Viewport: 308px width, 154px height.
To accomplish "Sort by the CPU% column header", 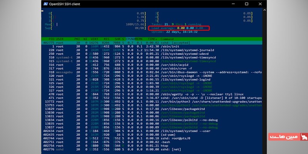I will click(x=130, y=39).
